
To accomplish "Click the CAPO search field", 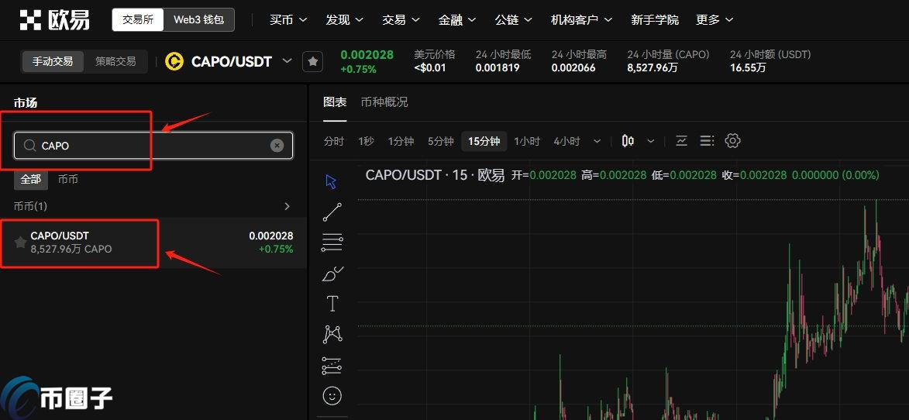I will pyautogui.click(x=153, y=146).
